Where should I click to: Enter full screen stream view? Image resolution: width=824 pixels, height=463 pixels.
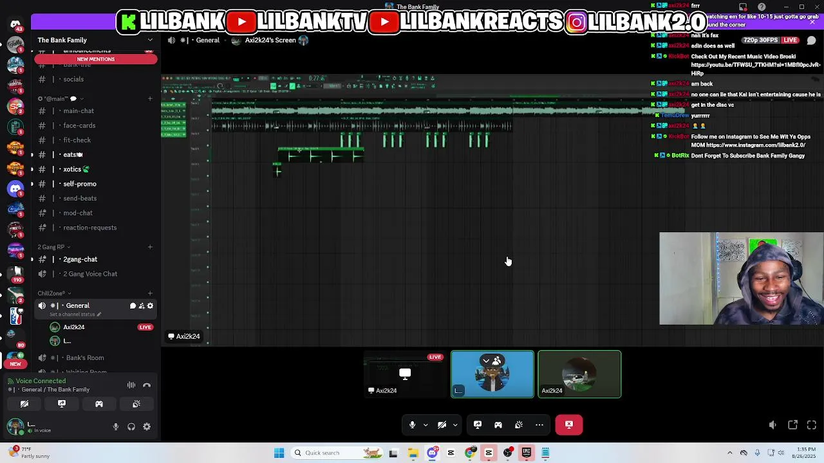[812, 425]
